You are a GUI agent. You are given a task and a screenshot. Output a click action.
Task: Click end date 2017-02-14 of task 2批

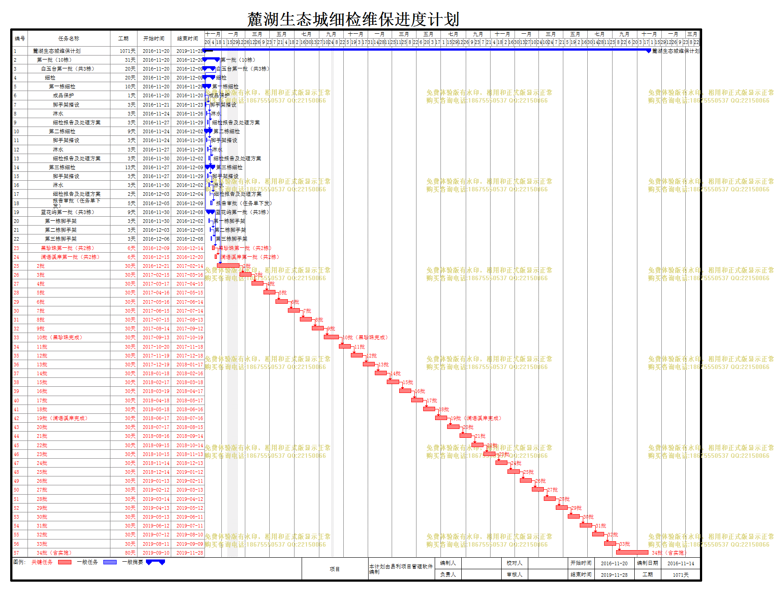[189, 266]
